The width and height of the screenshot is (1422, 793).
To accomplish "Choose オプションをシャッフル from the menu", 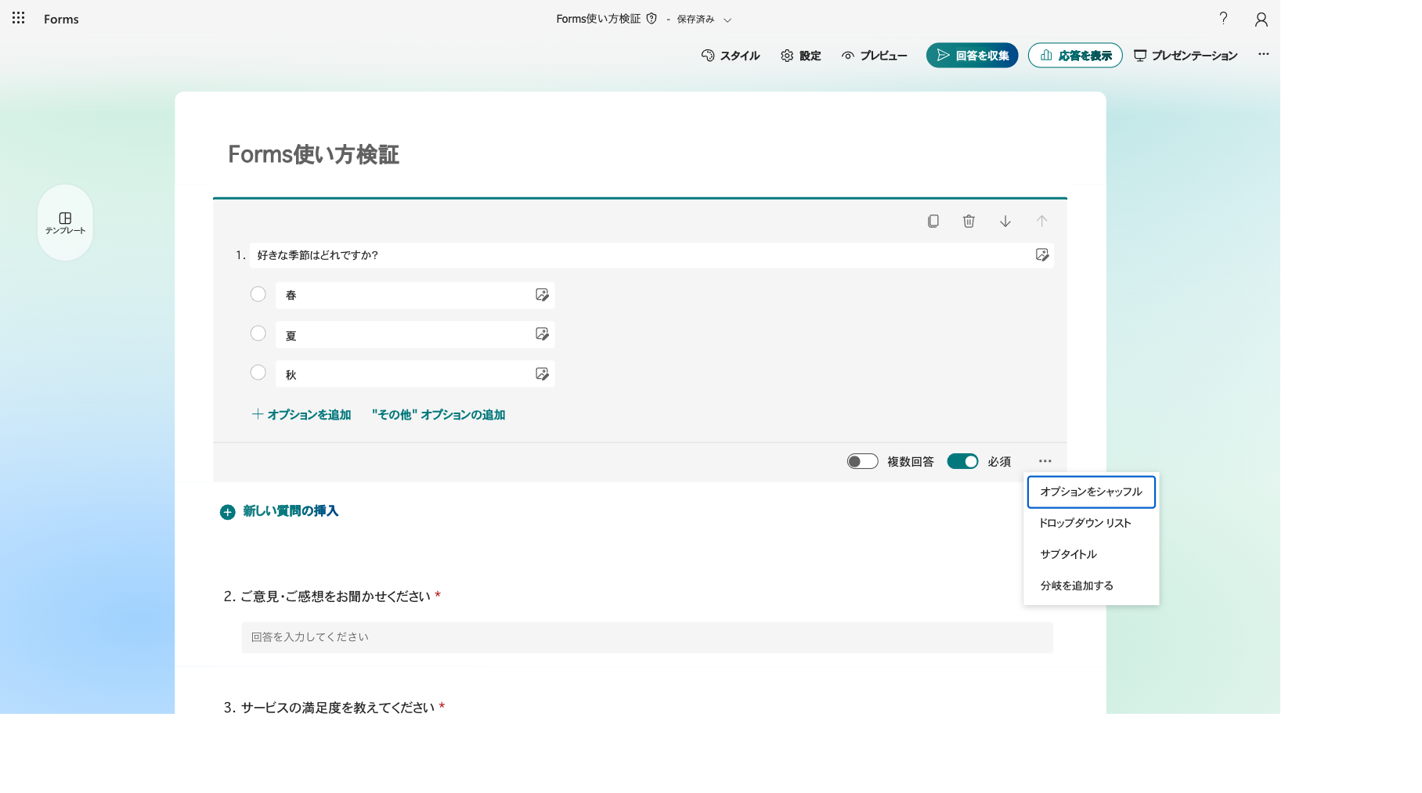I will [x=1091, y=492].
